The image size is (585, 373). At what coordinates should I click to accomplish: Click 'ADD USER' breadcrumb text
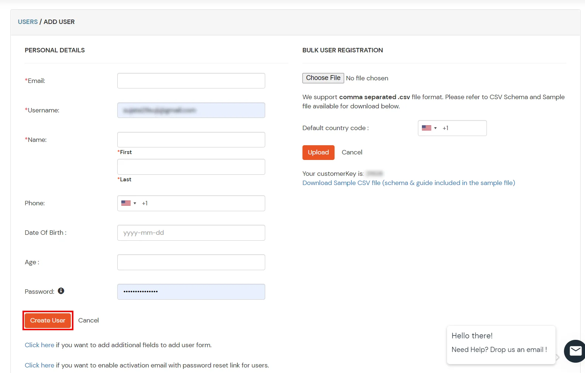click(59, 22)
